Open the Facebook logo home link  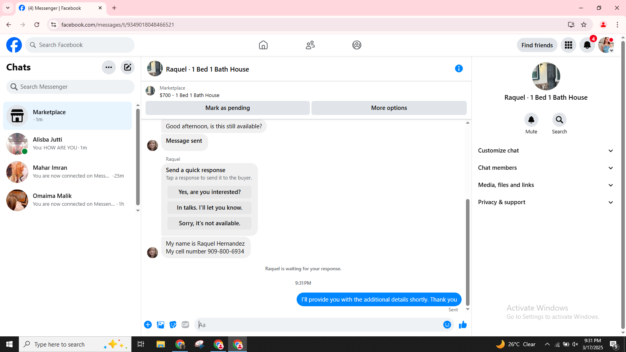pyautogui.click(x=14, y=45)
